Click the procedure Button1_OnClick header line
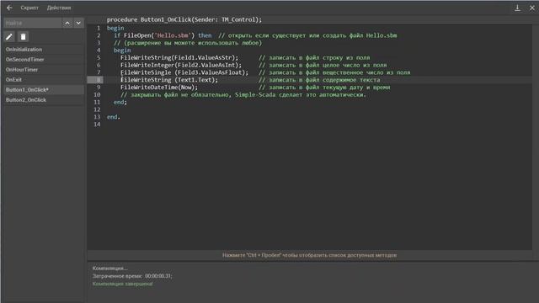 coord(184,19)
